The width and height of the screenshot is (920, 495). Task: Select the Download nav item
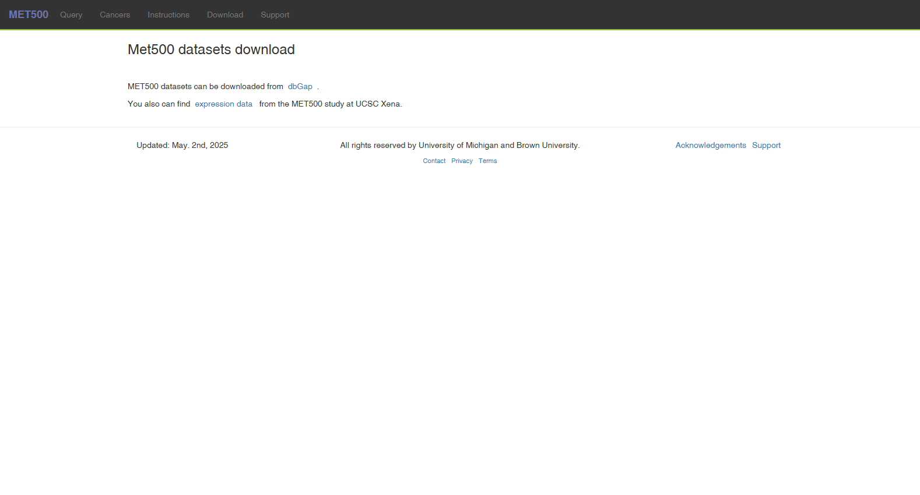[x=225, y=15]
